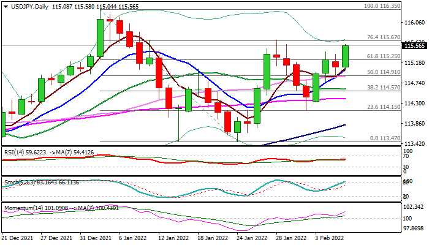Click the 100.0 Fibonacci level label

point(382,6)
